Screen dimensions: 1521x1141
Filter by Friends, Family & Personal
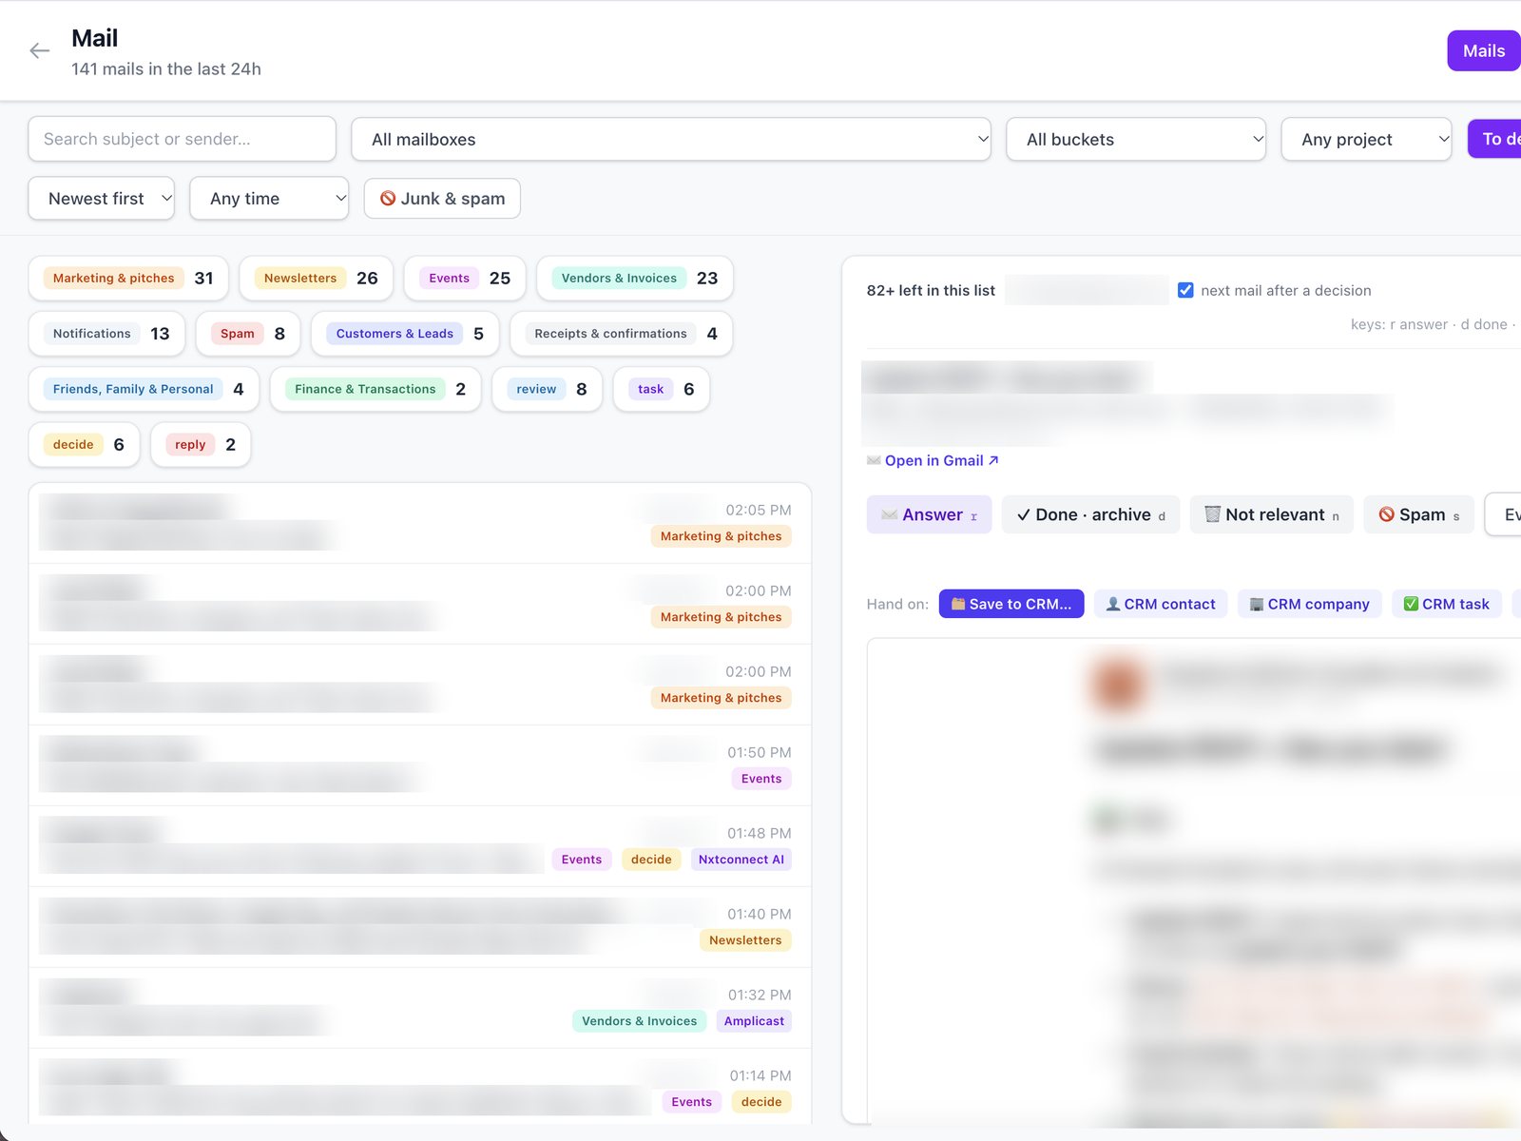(x=144, y=389)
